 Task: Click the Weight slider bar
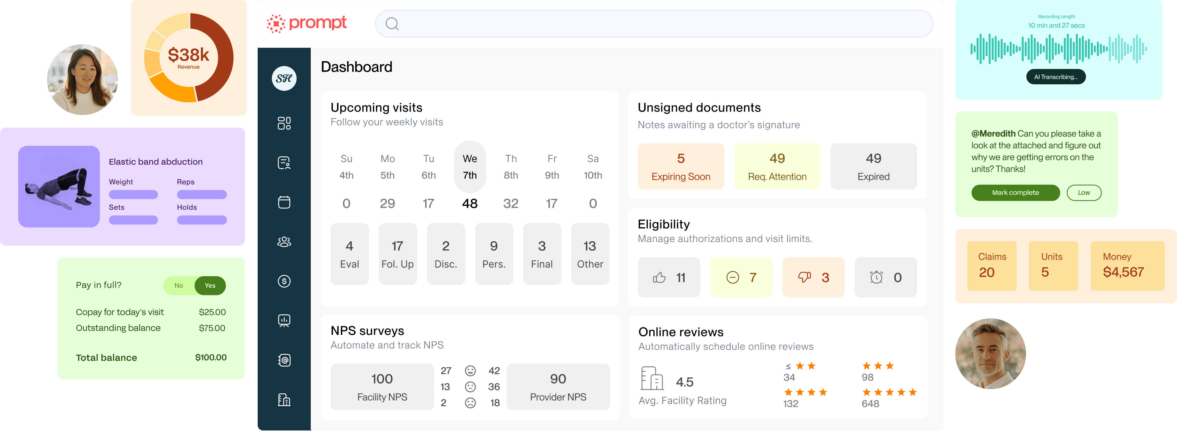pyautogui.click(x=133, y=195)
